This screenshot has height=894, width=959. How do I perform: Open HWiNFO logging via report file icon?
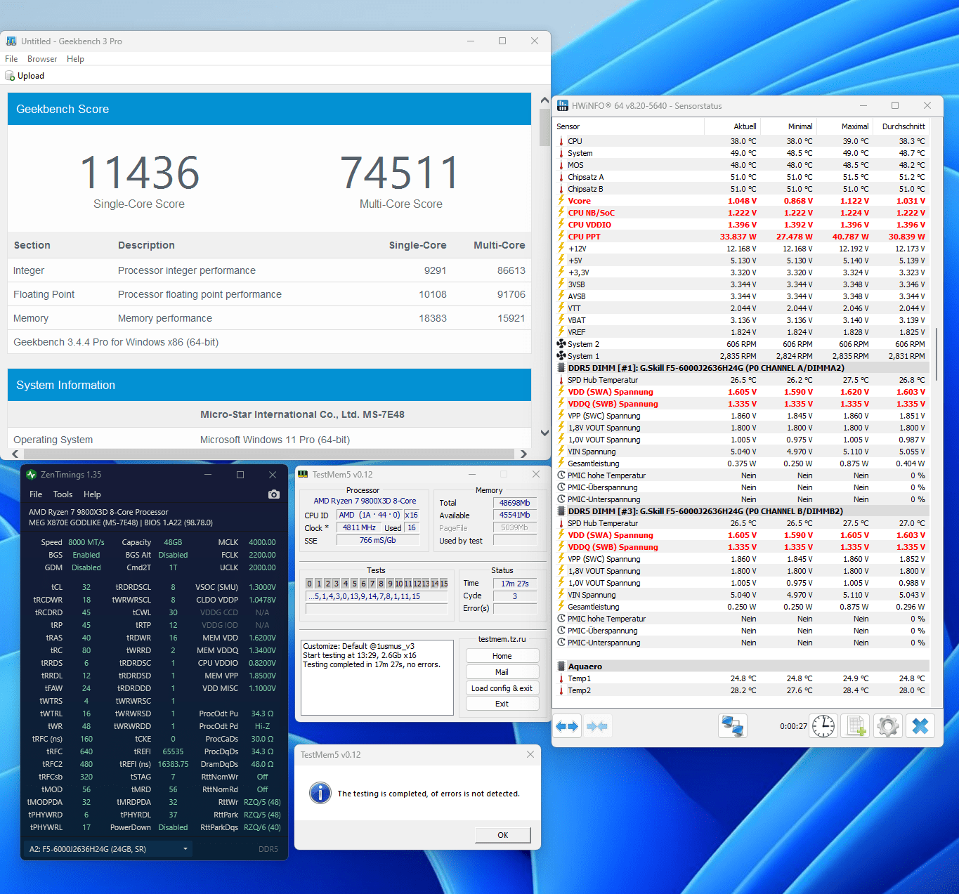click(855, 726)
